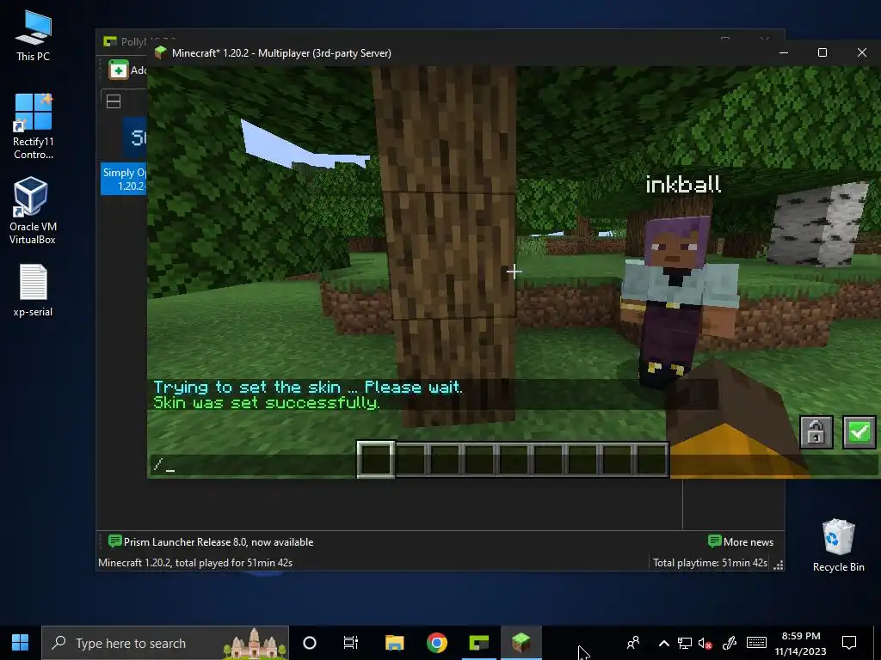Click More news button

click(x=741, y=542)
